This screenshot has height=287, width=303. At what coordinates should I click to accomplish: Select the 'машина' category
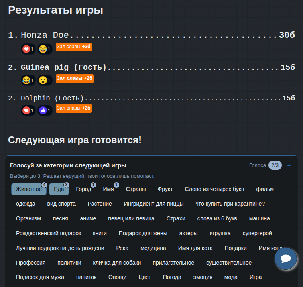259,218
